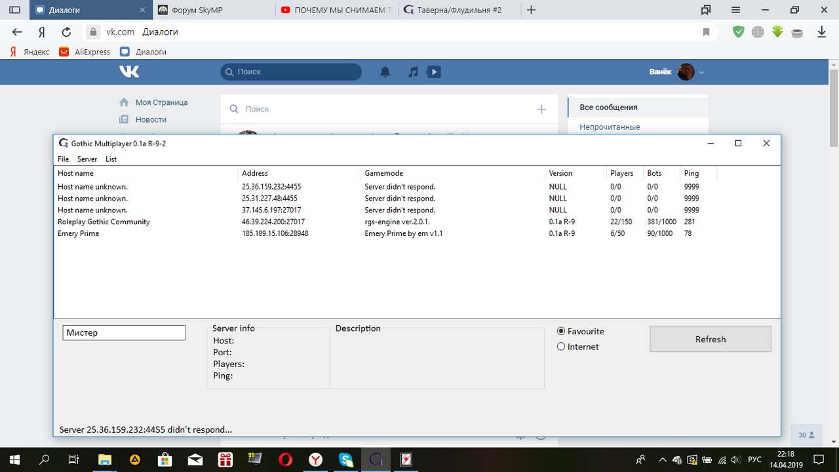Image resolution: width=839 pixels, height=472 pixels.
Task: Click the green download-arrow extension icon
Action: tap(777, 31)
